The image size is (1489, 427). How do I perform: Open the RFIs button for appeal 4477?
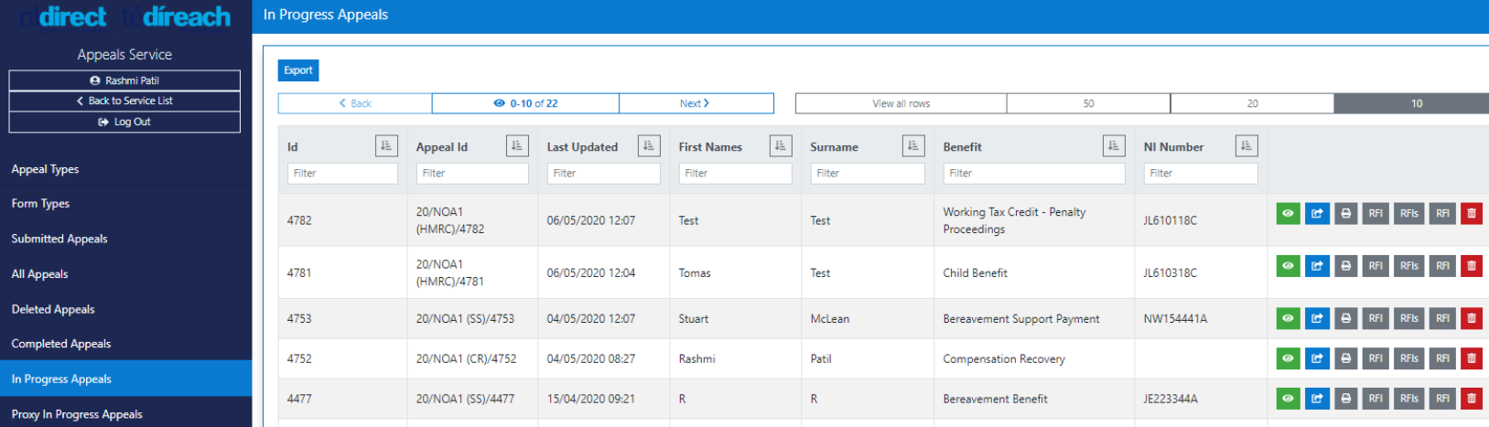coord(1409,399)
